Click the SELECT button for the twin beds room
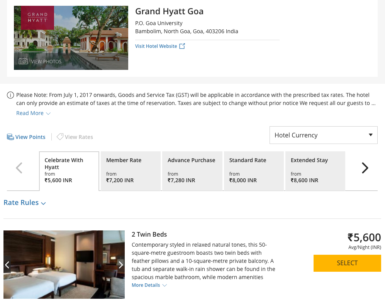 [347, 263]
